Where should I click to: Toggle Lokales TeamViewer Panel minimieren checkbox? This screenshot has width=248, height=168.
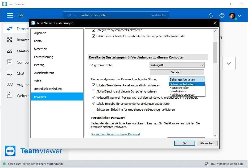coord(93,85)
